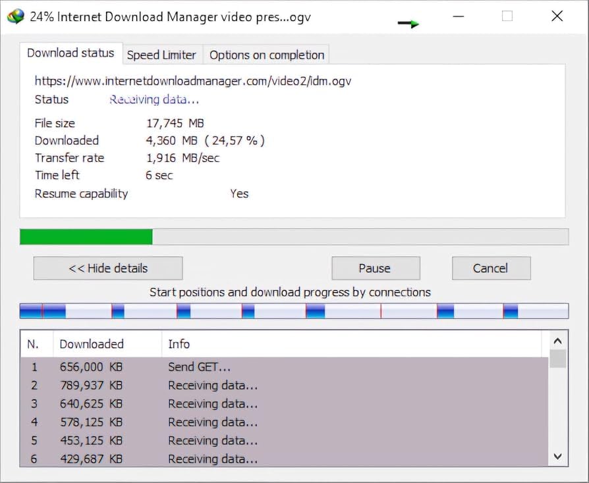Click the green arrow download icon
The height and width of the screenshot is (483, 589).
pos(408,22)
